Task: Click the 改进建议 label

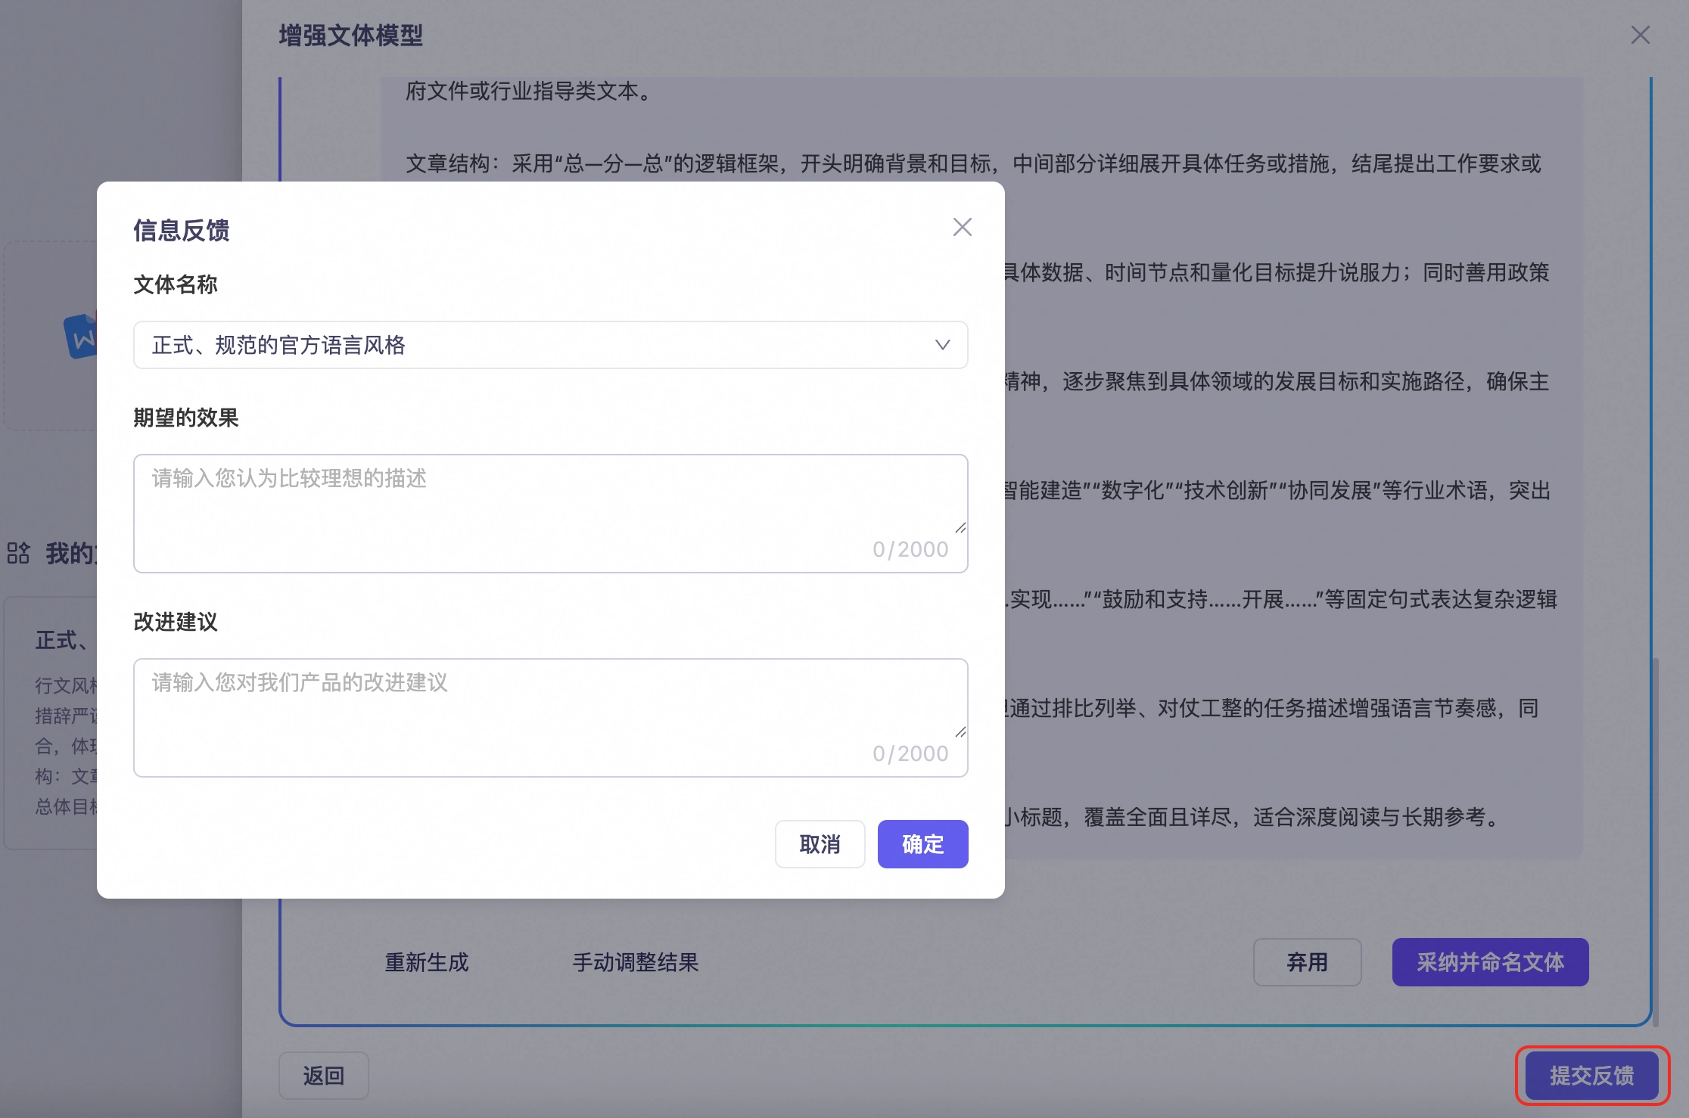Action: tap(176, 622)
